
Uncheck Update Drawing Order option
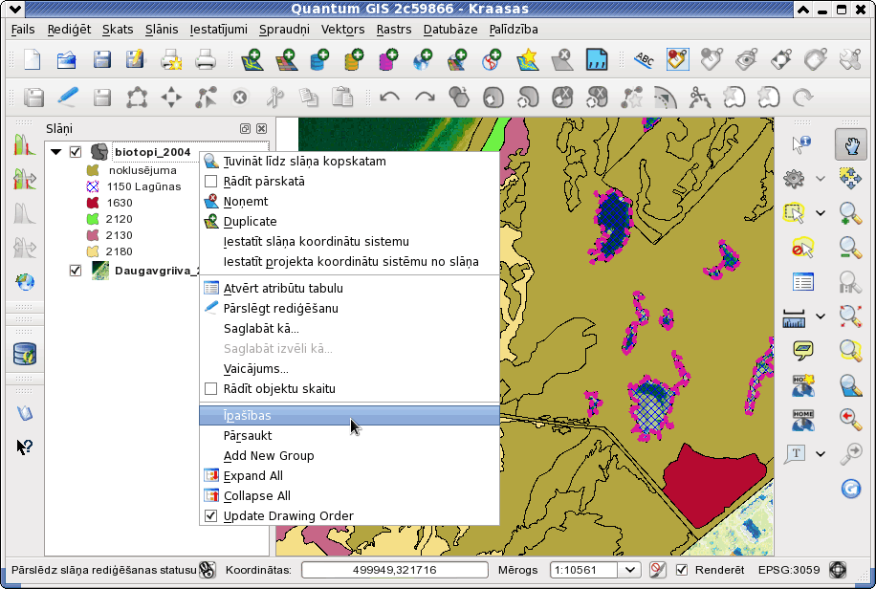[210, 515]
